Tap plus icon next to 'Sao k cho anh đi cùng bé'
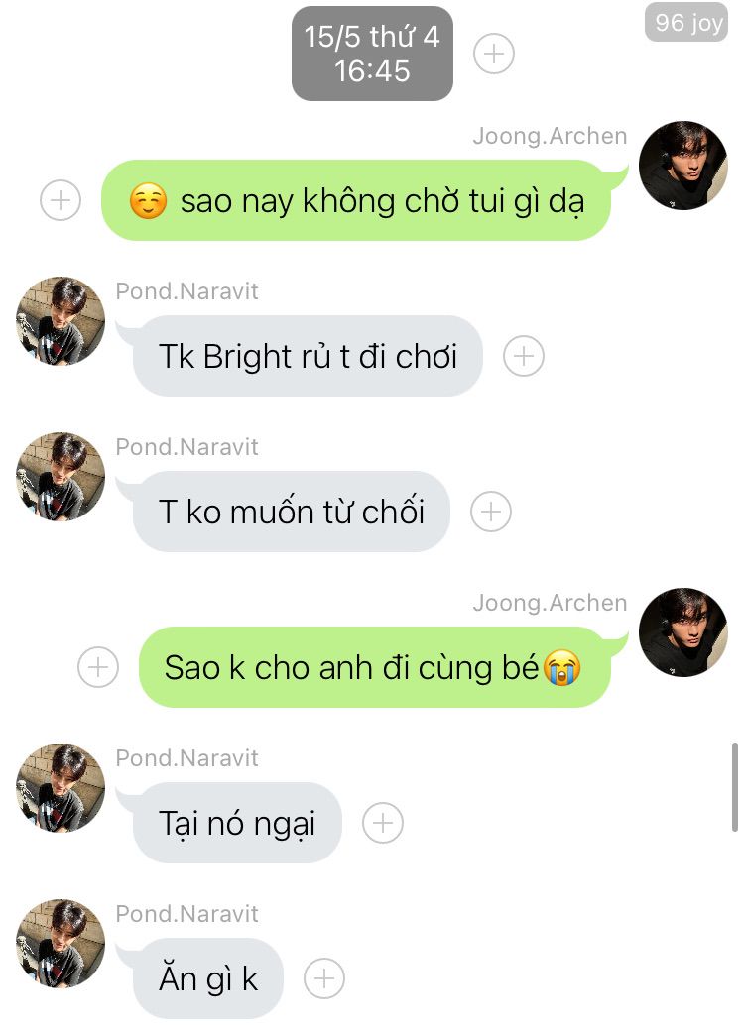The image size is (744, 1030). (x=98, y=667)
